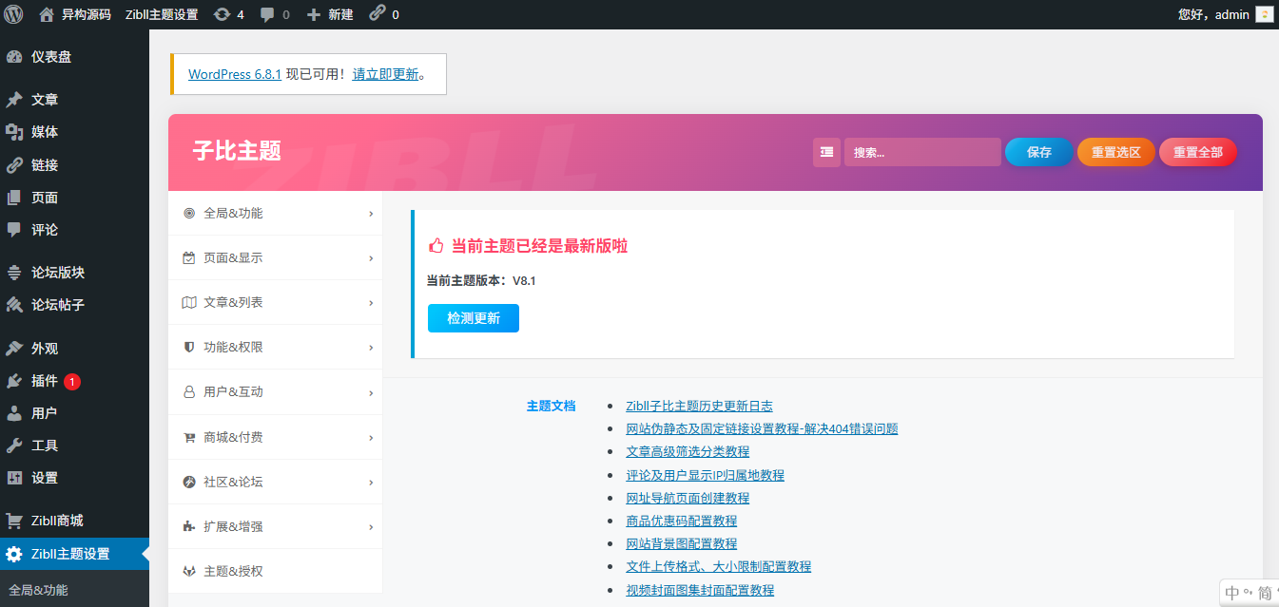Click the menu list icon beside the theme search box
Viewport: 1279px width, 607px height.
tap(826, 152)
